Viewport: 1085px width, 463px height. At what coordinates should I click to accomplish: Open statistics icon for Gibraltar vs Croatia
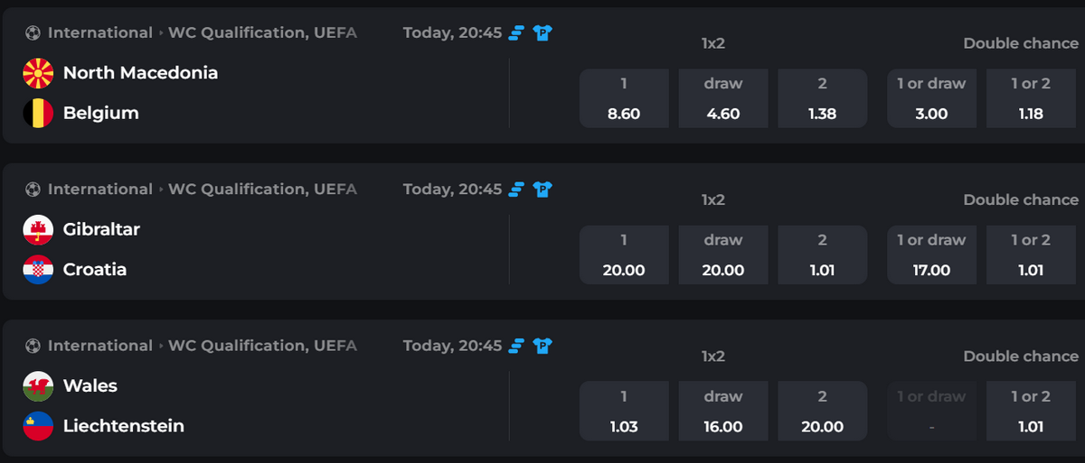516,190
